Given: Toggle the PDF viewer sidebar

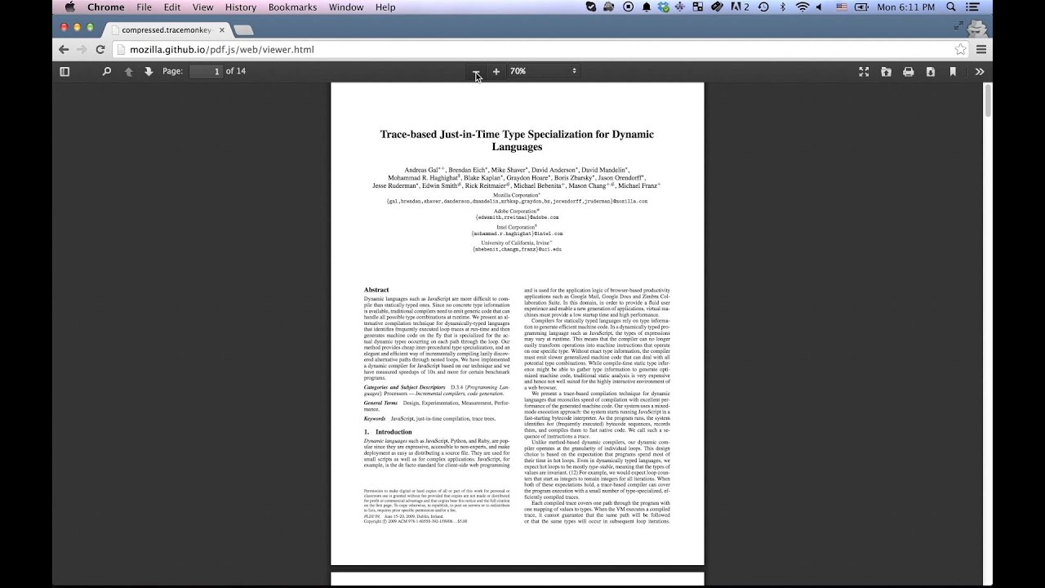Looking at the screenshot, I should pyautogui.click(x=64, y=71).
